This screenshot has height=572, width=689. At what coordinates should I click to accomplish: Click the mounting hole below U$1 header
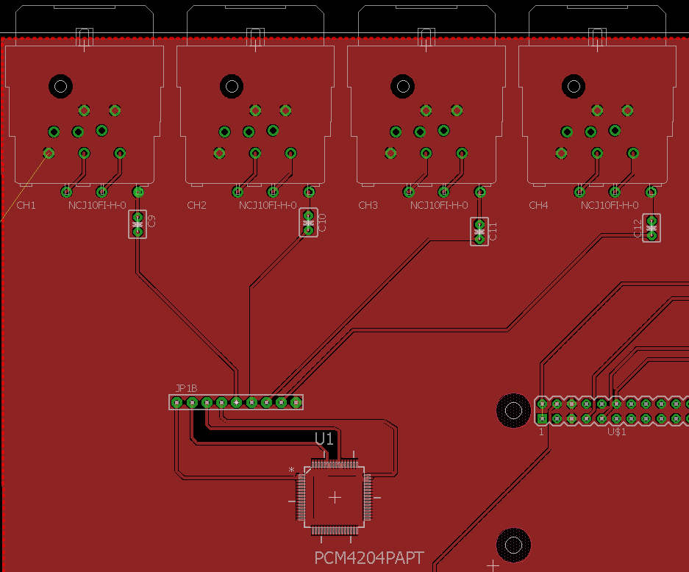tap(513, 544)
